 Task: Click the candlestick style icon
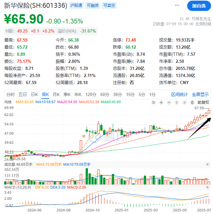pos(192,102)
